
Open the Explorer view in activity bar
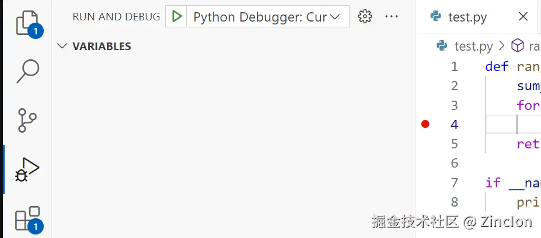click(x=27, y=22)
